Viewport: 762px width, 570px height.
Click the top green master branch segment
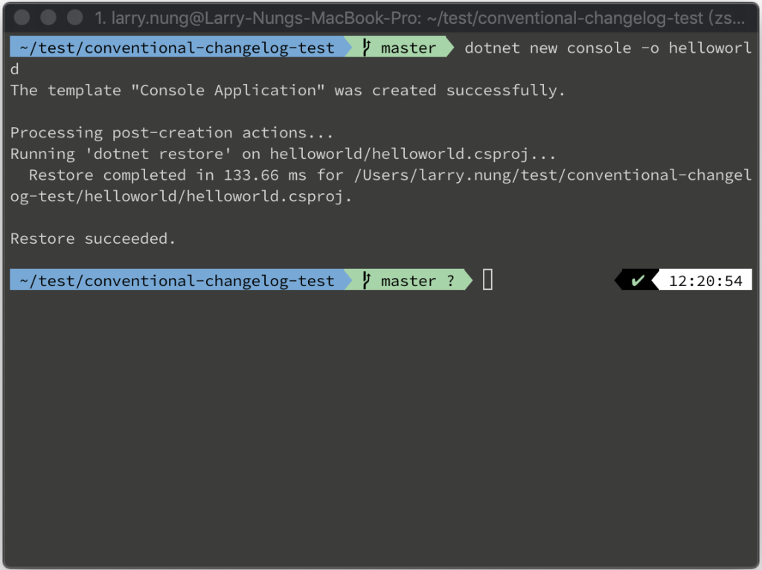tap(400, 48)
